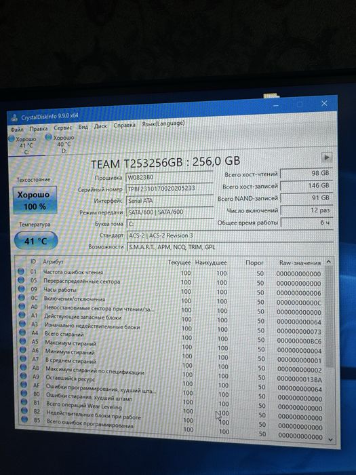The width and height of the screenshot is (356, 475).
Task: Click the serial number field
Action: tap(170, 189)
